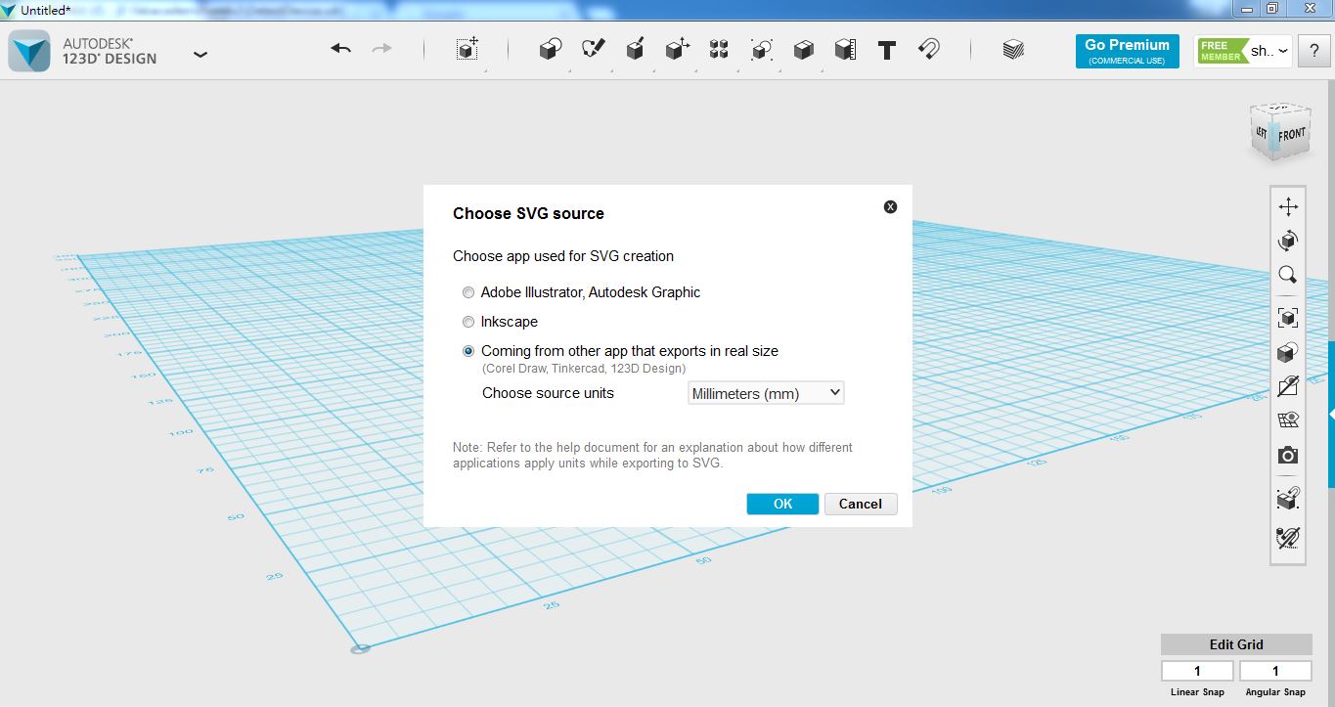Select the Zoom magnifier tool
This screenshot has height=707, width=1335.
coord(1288,275)
